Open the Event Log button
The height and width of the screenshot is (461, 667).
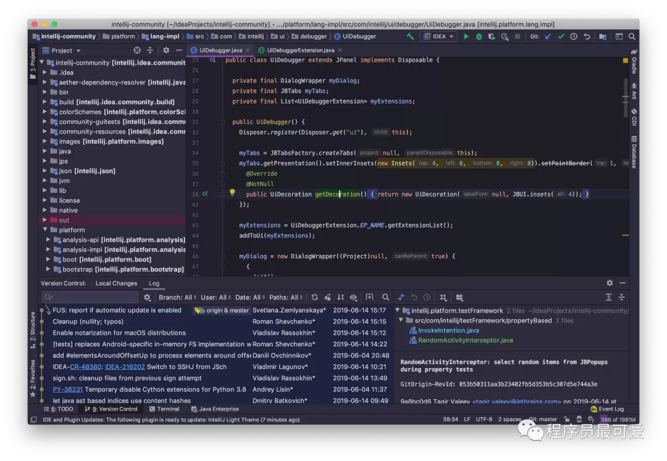coord(607,409)
